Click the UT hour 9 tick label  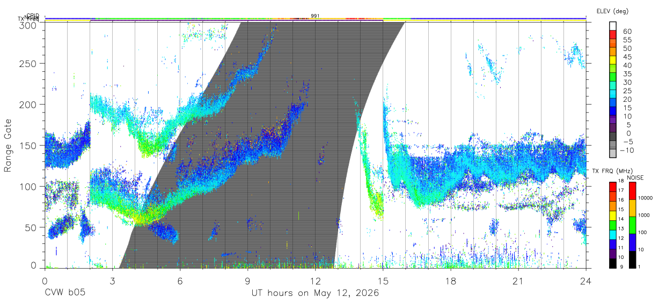[247, 281]
